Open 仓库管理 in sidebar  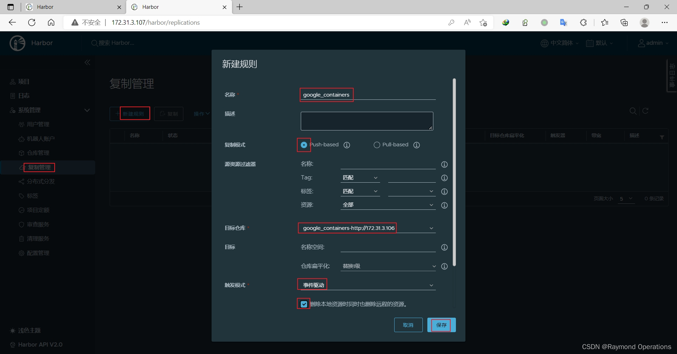pyautogui.click(x=38, y=153)
